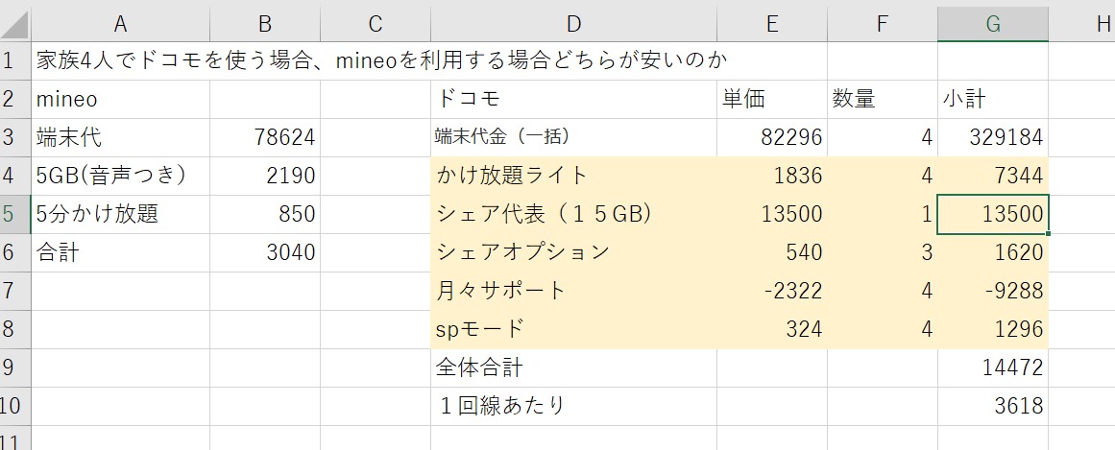The image size is (1115, 450).
Task: Click the mineo 合計 value 3040
Action: tap(265, 252)
